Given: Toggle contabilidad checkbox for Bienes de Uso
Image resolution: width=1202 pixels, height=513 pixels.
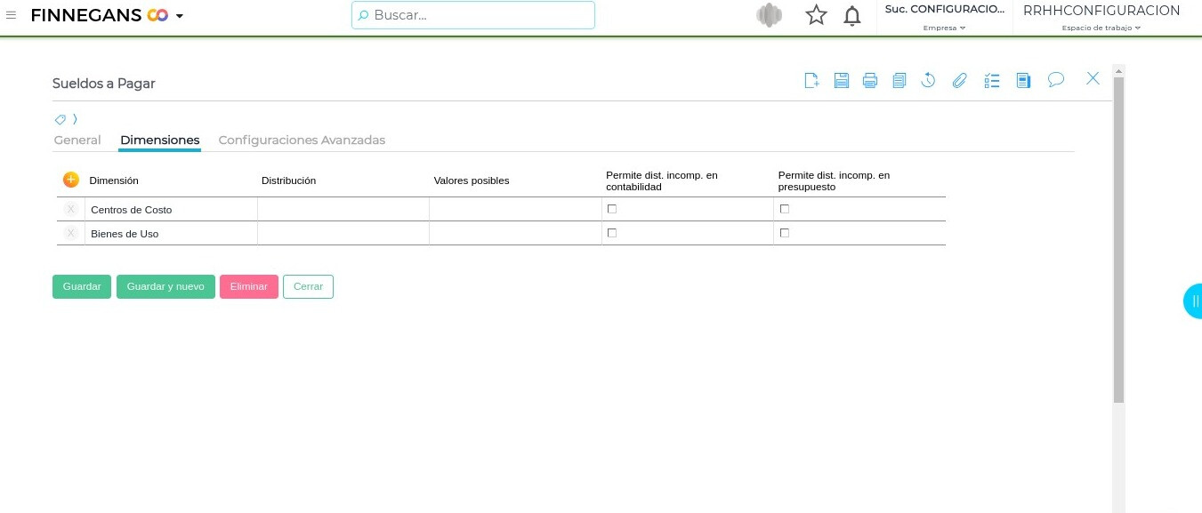Looking at the screenshot, I should click(x=611, y=232).
